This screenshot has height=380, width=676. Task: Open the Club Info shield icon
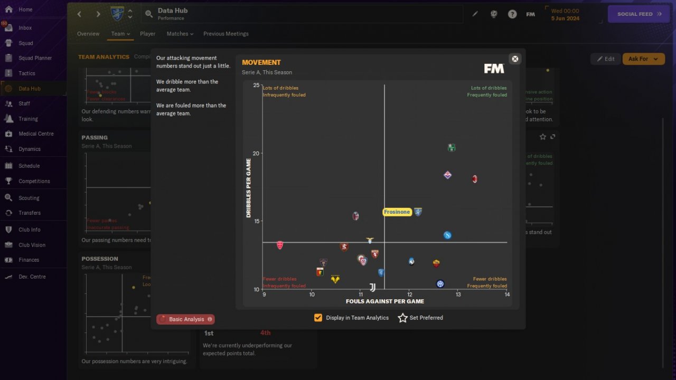(x=8, y=230)
